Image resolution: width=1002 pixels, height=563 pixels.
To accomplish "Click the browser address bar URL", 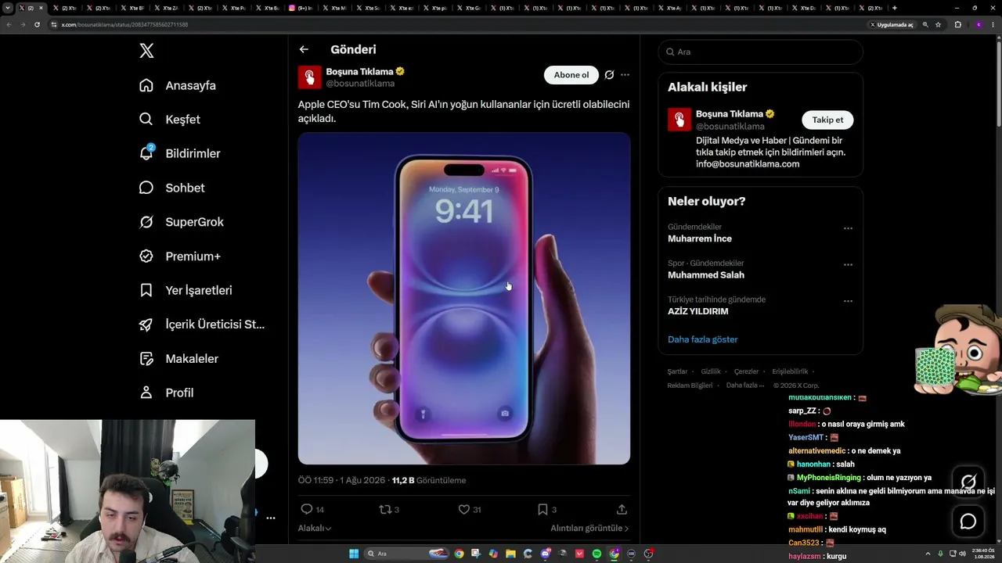I will (x=124, y=24).
